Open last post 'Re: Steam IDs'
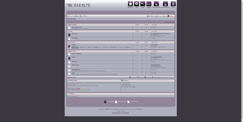Image resolution: width=243 pixels, height=122 pixels. coord(156,65)
